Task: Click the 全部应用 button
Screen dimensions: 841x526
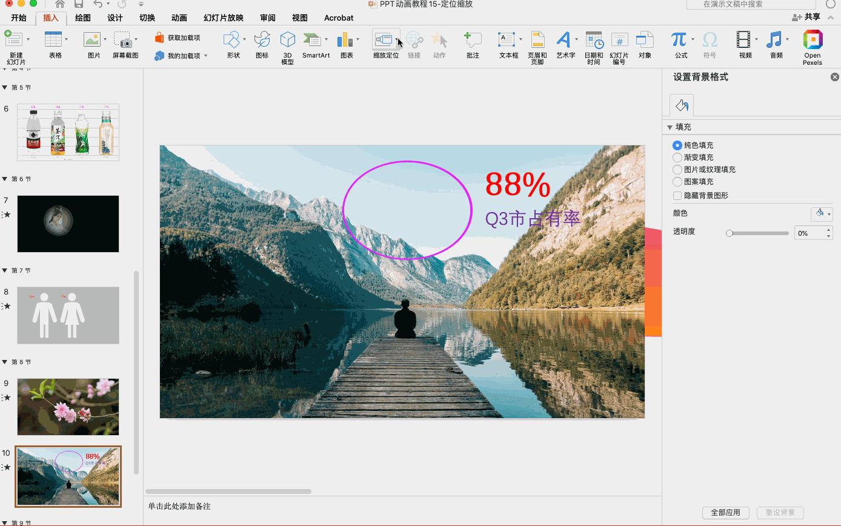Action: (x=725, y=513)
